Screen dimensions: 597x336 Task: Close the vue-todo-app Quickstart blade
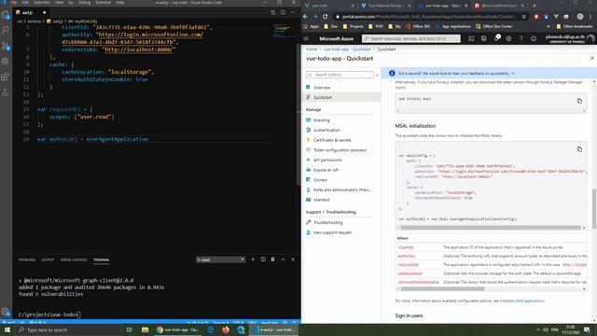coord(592,58)
